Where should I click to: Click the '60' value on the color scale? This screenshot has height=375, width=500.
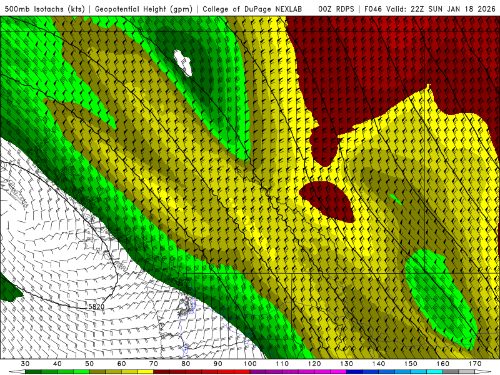pyautogui.click(x=121, y=364)
